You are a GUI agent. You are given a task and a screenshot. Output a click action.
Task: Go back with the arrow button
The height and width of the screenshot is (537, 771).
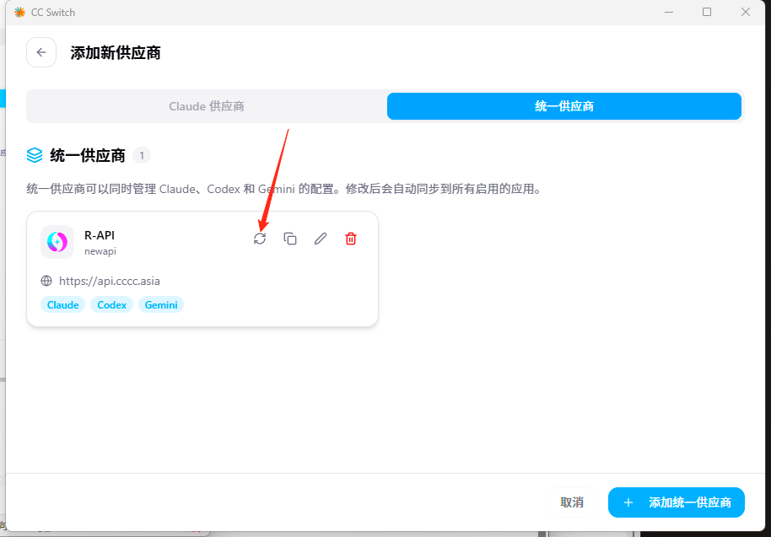[41, 52]
